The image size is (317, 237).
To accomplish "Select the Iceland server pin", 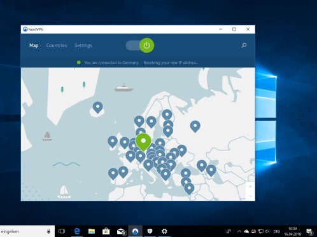I will 97,107.
